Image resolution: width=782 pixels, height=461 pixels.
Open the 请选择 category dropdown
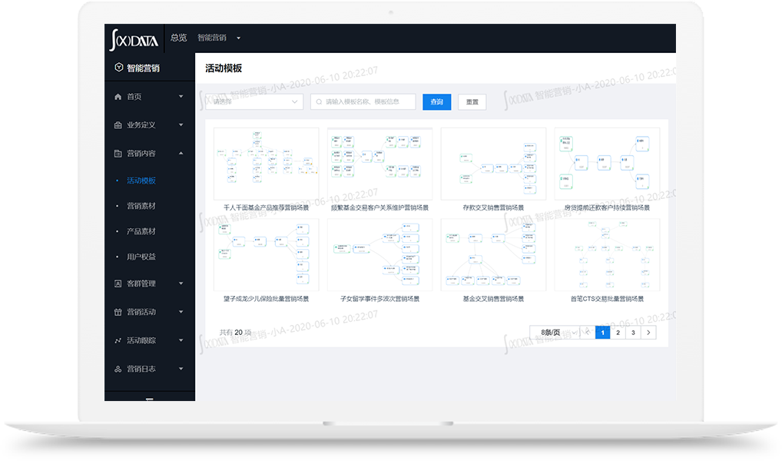(x=254, y=102)
